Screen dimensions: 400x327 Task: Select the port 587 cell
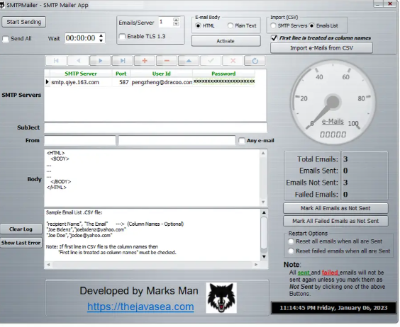tap(121, 82)
